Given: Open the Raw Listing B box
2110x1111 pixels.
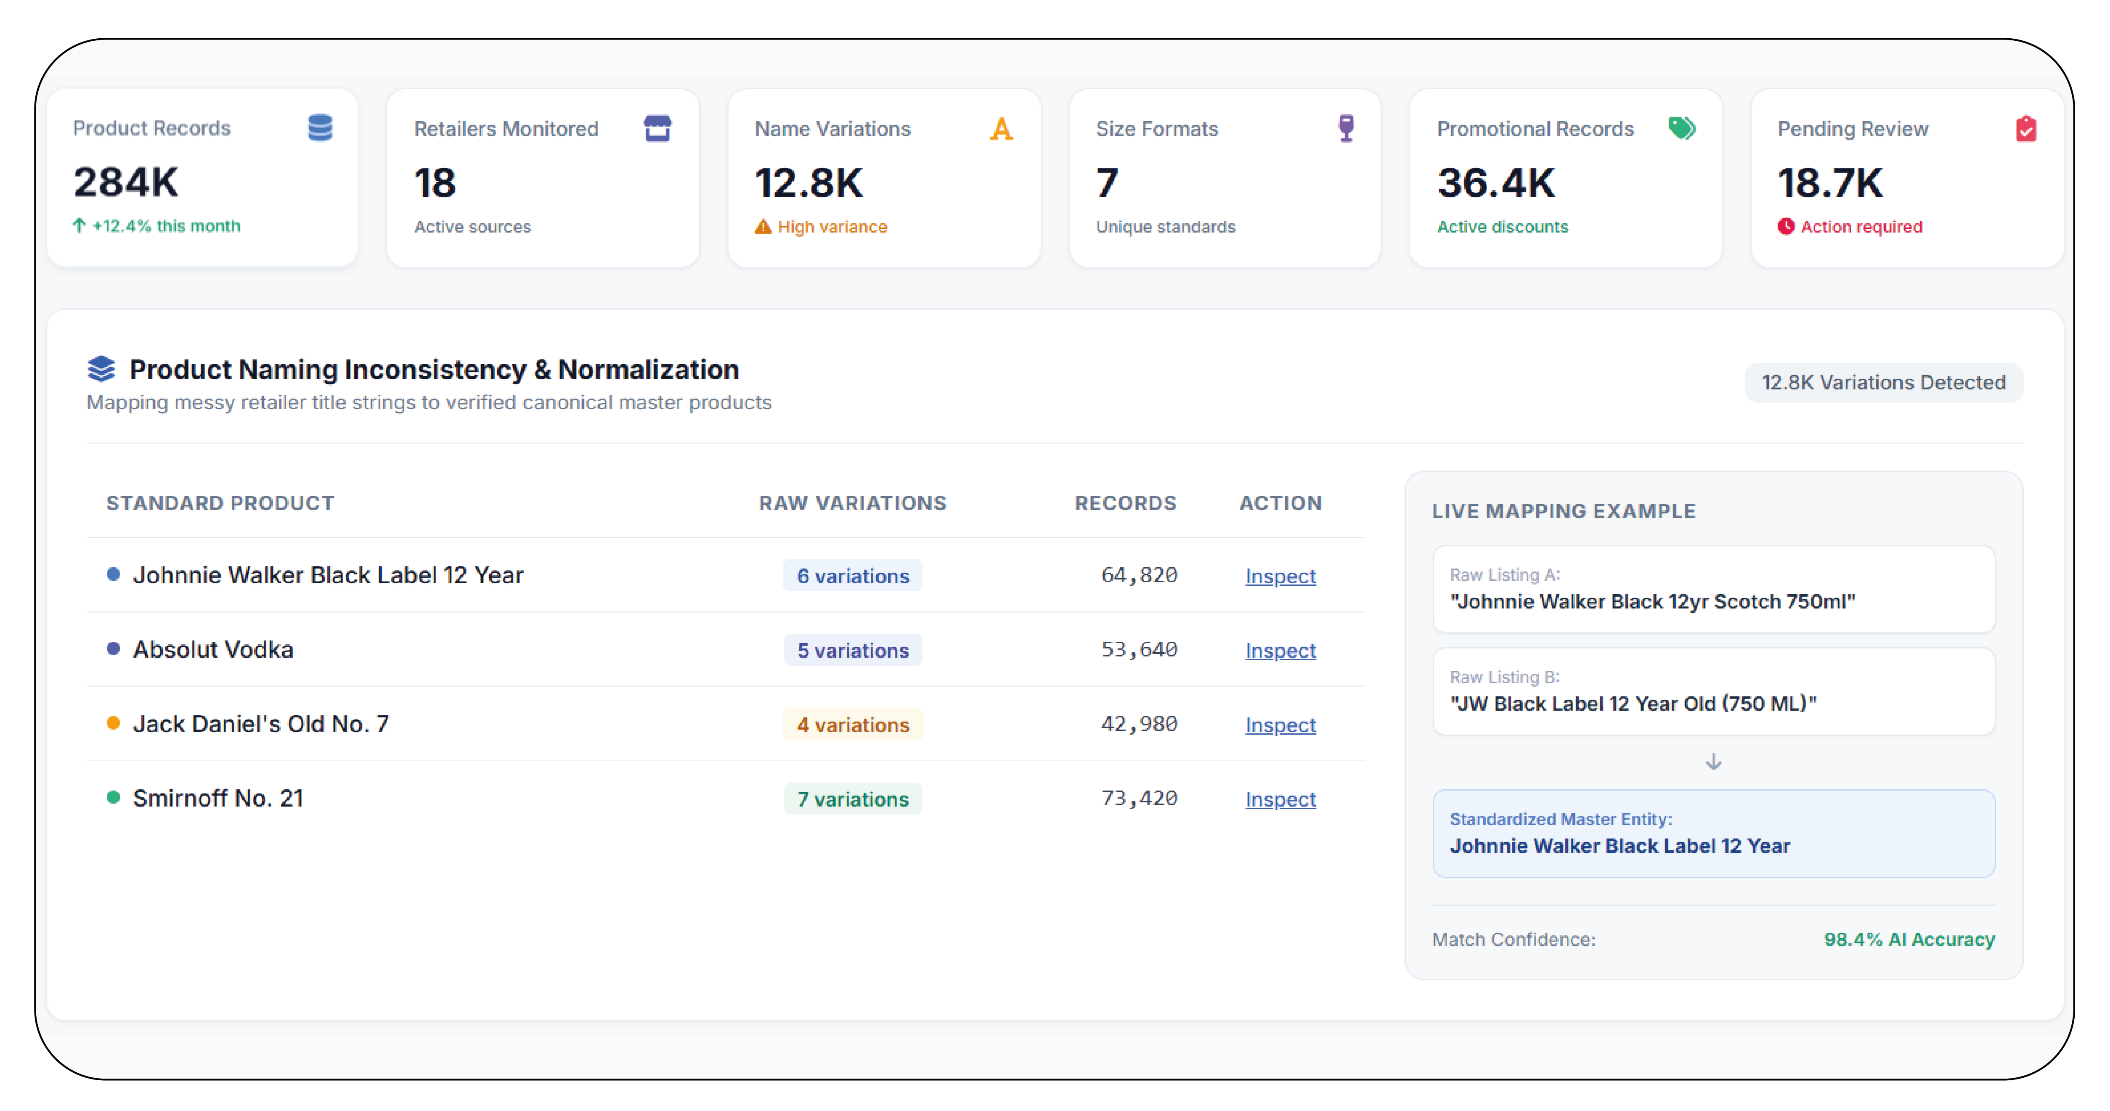Looking at the screenshot, I should pos(1714,692).
